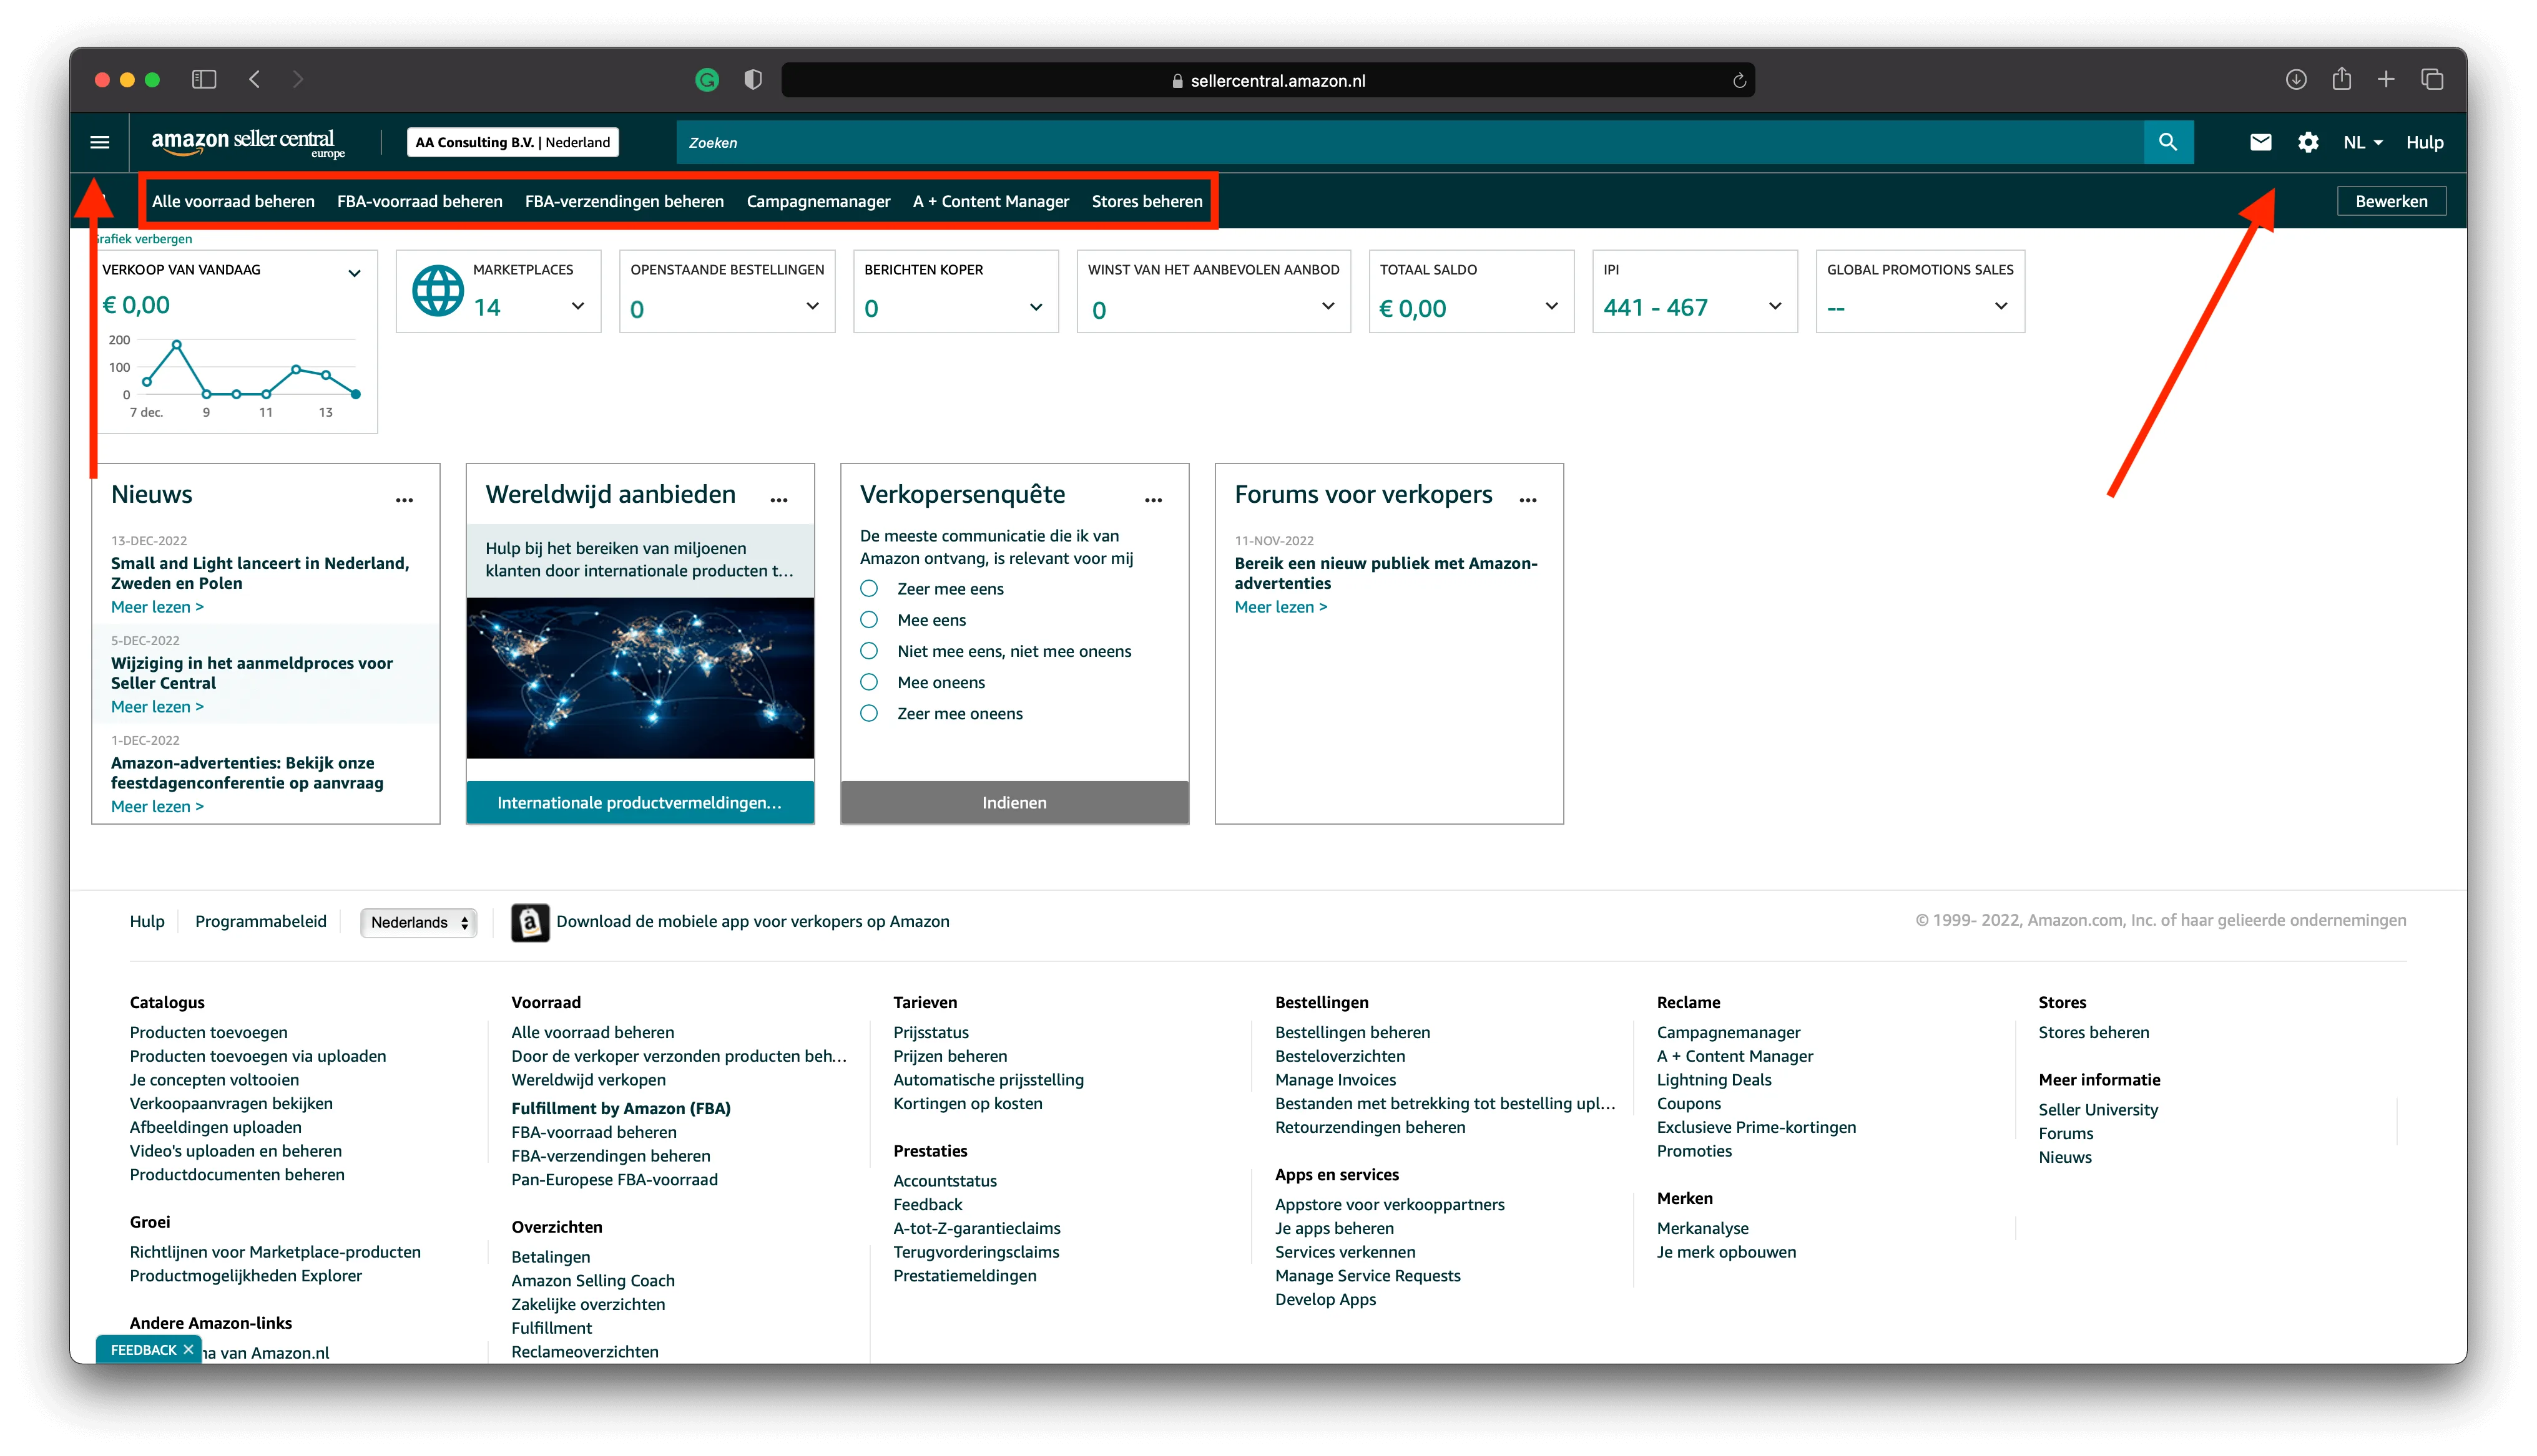This screenshot has width=2537, height=1456.
Task: Click the Hulp link in header
Action: pos(2424,142)
